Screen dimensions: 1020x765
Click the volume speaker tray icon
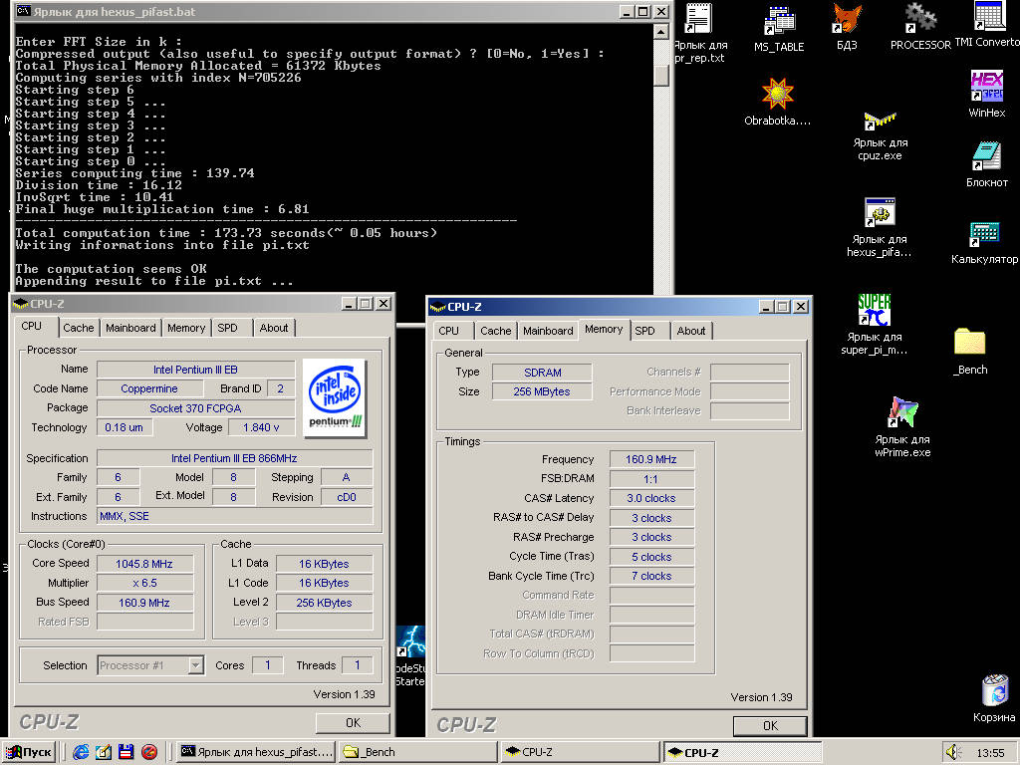click(x=953, y=753)
